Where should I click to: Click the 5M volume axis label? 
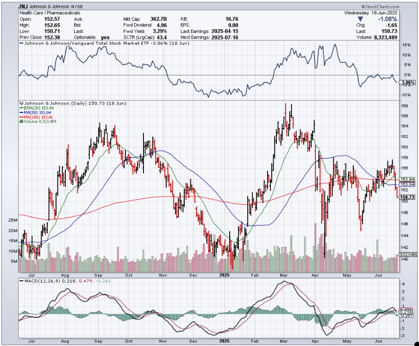(14, 261)
